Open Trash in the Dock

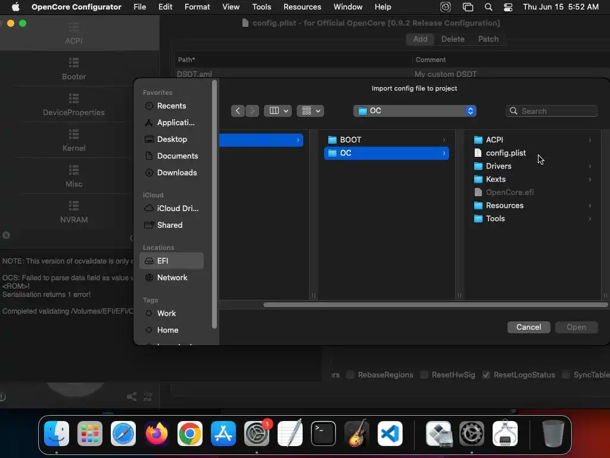tap(553, 434)
